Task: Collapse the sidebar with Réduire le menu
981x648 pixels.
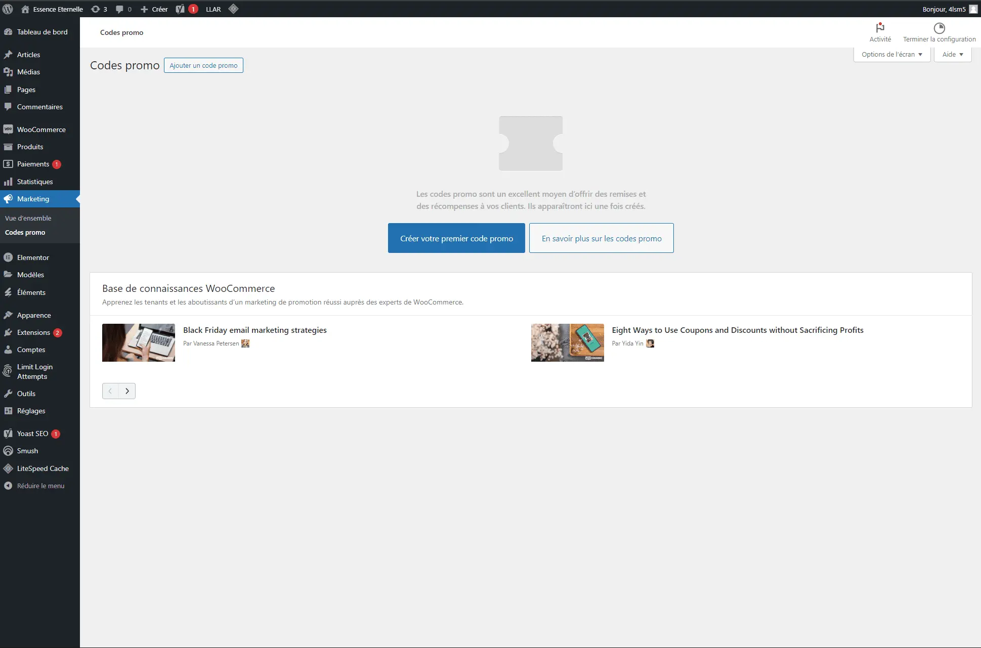Action: pyautogui.click(x=40, y=486)
